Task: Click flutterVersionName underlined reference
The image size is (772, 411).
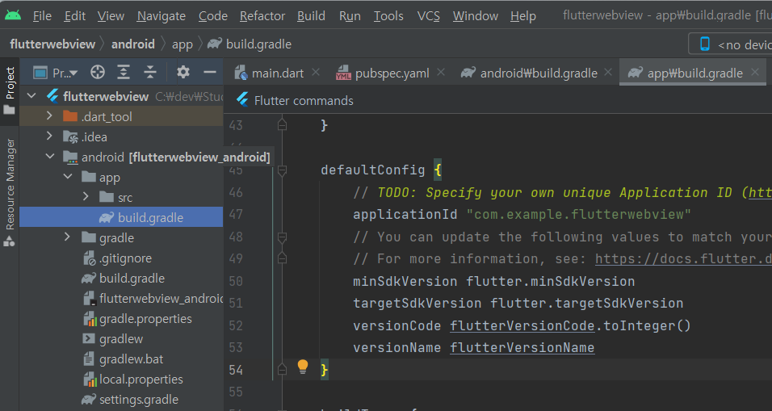Action: coord(522,347)
